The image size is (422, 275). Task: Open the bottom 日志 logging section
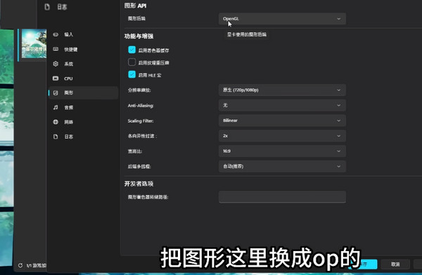pyautogui.click(x=83, y=136)
